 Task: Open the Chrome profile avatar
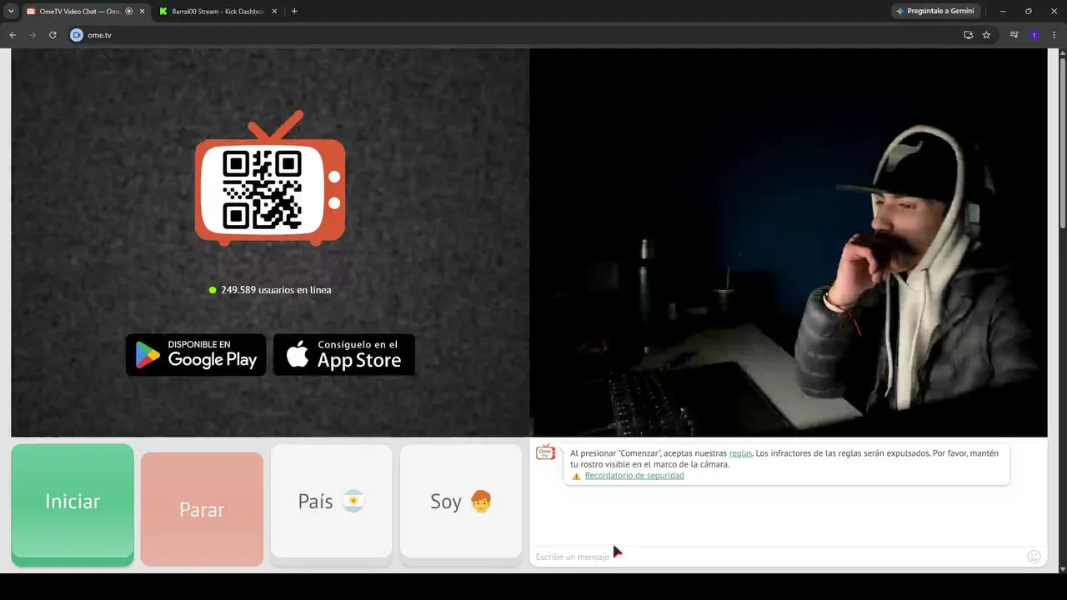pyautogui.click(x=1034, y=35)
